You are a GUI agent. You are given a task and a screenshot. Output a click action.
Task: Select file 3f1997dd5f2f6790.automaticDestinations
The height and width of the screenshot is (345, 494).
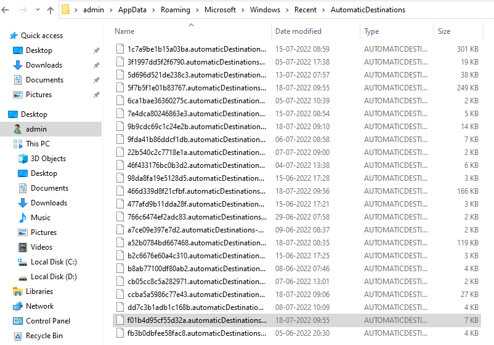click(196, 62)
